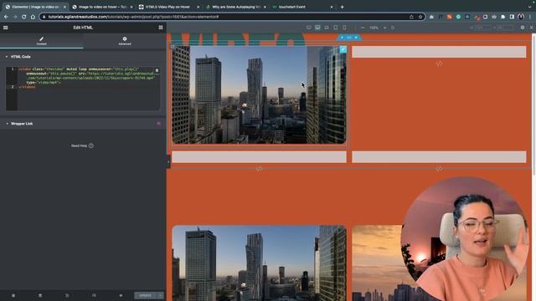Open Responsive mode icon in footer
Viewport: 536px width, 301px height.
coord(94,295)
